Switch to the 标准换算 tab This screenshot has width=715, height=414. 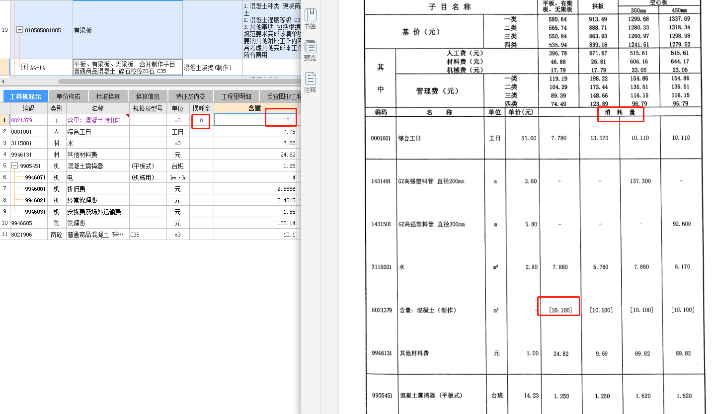(108, 96)
